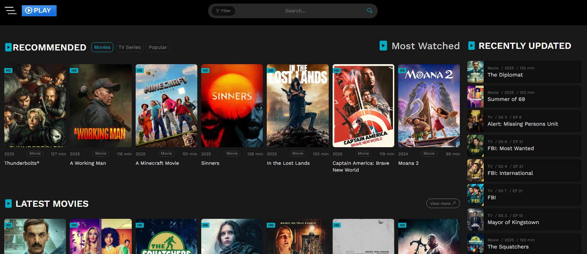Open Alert: Missing Persons Unit entry
This screenshot has height=254, width=587.
(x=524, y=121)
